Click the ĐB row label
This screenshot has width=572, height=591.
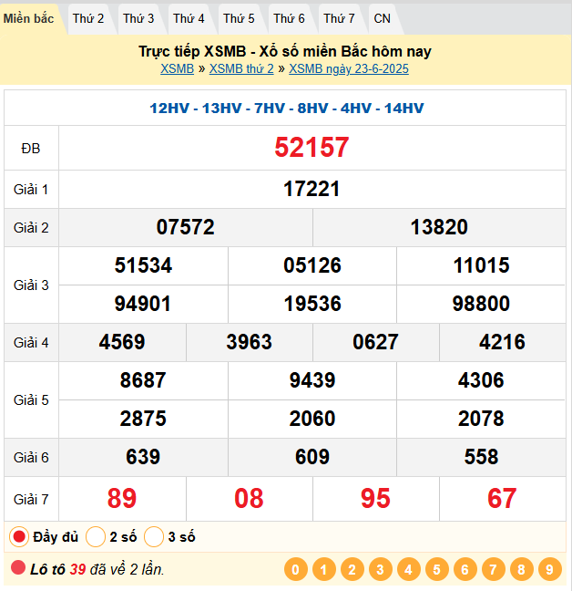click(x=31, y=149)
